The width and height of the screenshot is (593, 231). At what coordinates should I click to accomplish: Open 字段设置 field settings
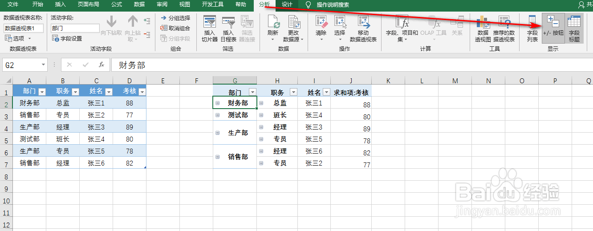click(x=67, y=39)
